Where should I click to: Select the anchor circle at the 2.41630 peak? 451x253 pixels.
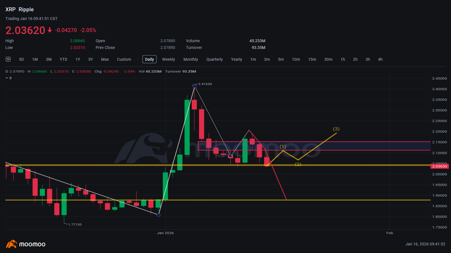pyautogui.click(x=194, y=86)
